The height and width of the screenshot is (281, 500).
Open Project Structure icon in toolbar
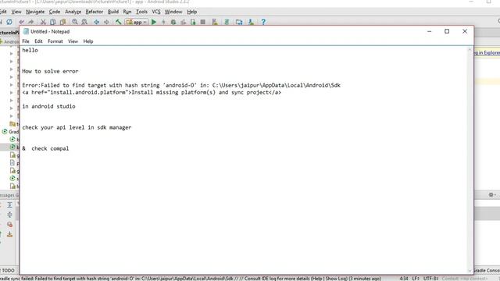(x=239, y=22)
